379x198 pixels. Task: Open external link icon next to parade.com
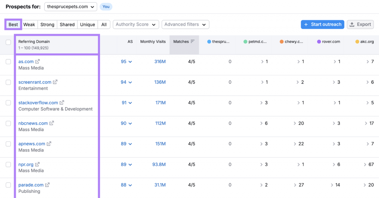pyautogui.click(x=47, y=185)
